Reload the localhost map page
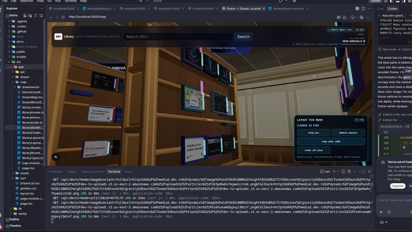 63,17
